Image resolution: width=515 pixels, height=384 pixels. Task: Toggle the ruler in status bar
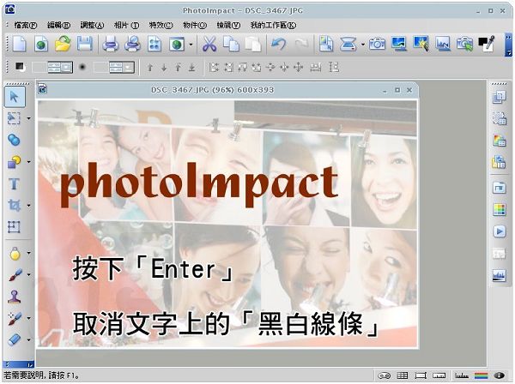click(x=439, y=375)
